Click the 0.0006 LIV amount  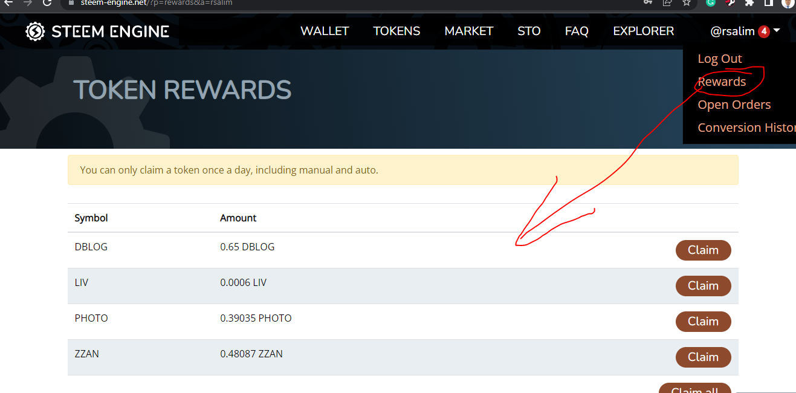point(243,282)
